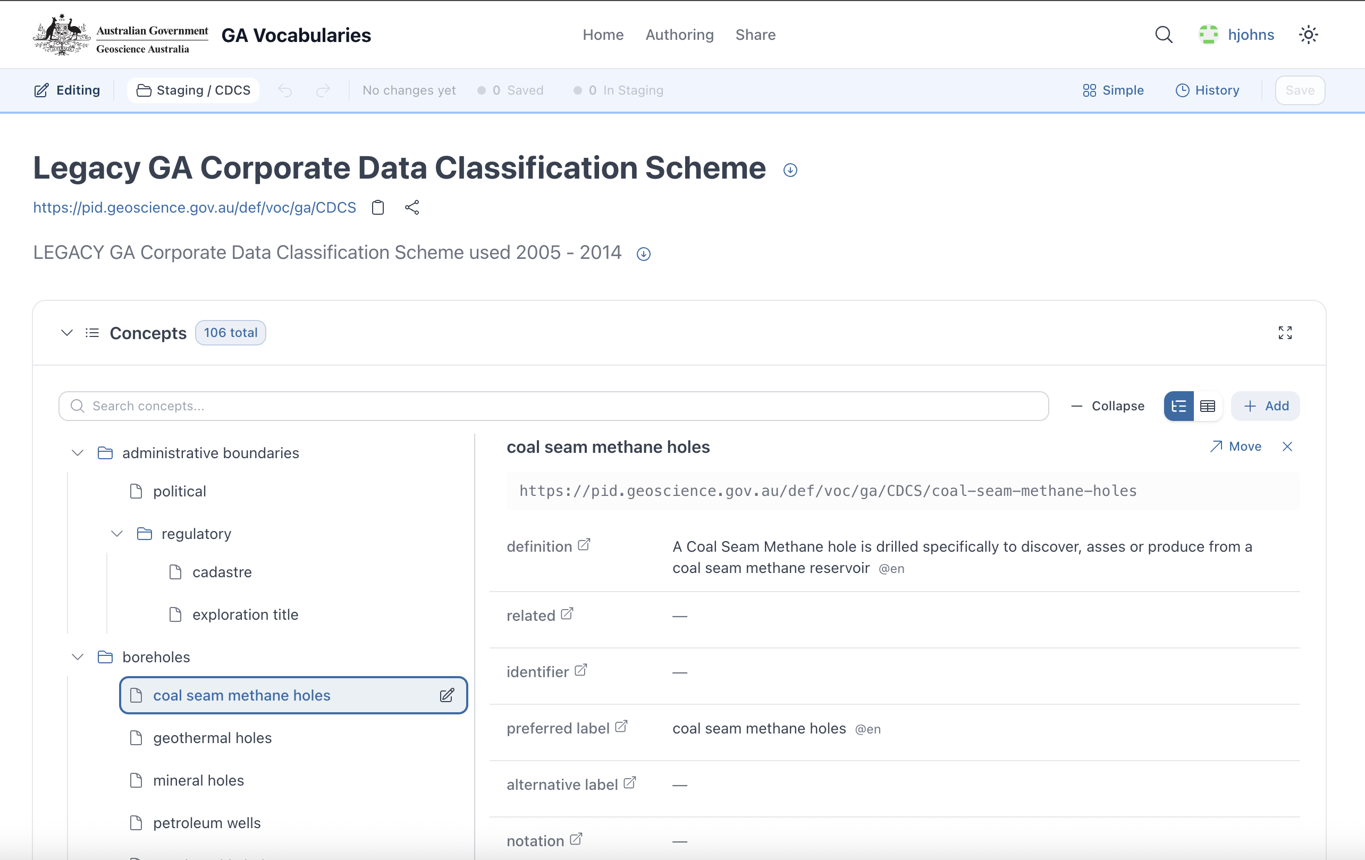Edit the definition property icon
Viewport: 1365px width, 860px height.
pos(584,545)
